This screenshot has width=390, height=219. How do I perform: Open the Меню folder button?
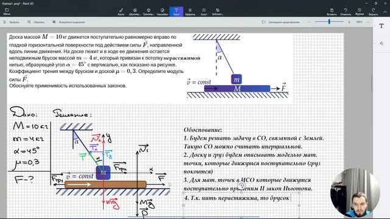tap(7, 12)
